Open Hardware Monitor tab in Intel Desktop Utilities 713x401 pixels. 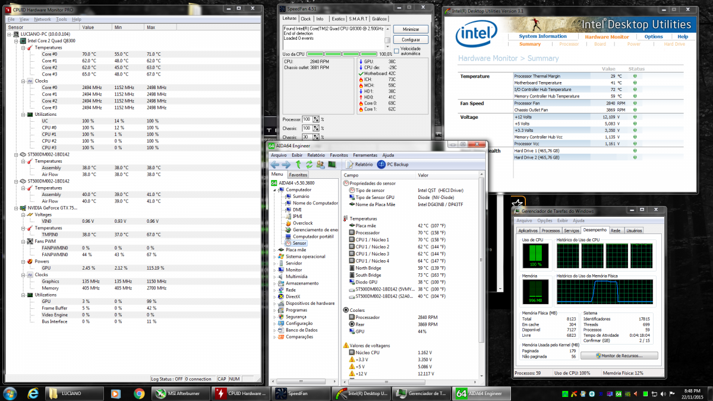607,37
